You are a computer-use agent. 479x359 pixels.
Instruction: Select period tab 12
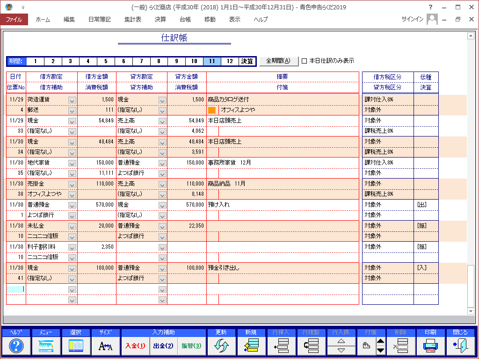pyautogui.click(x=230, y=61)
